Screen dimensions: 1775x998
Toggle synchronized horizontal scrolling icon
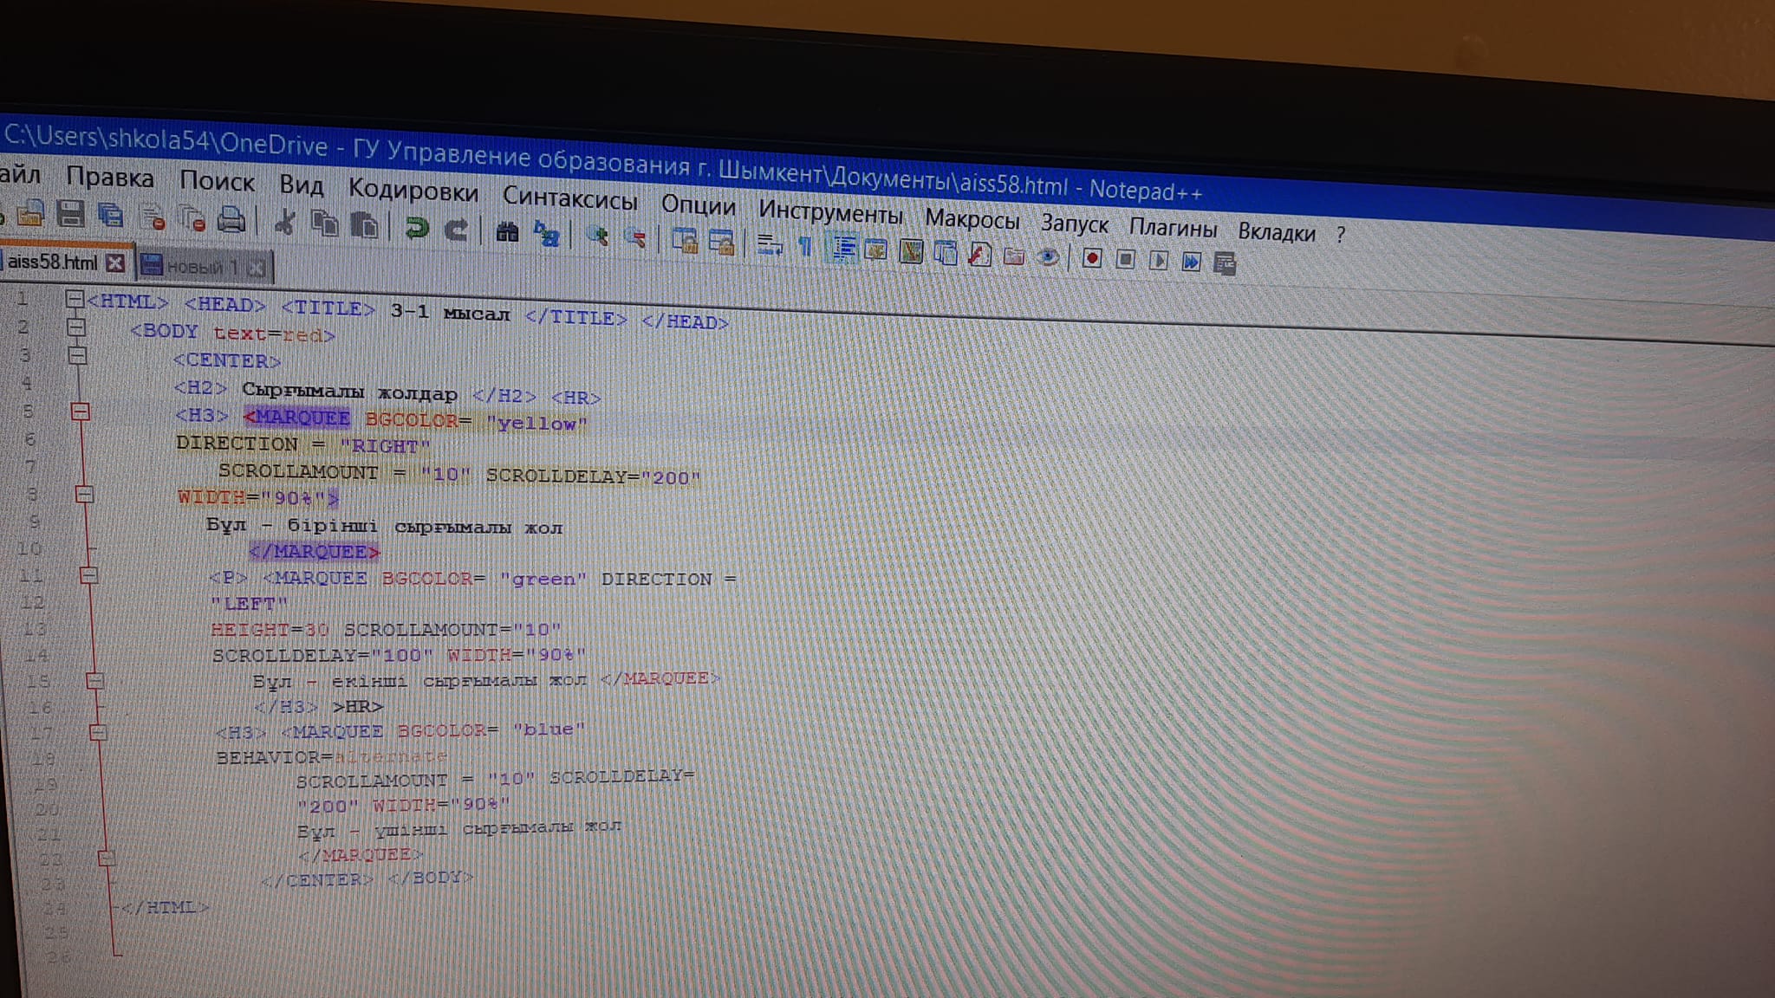point(722,242)
